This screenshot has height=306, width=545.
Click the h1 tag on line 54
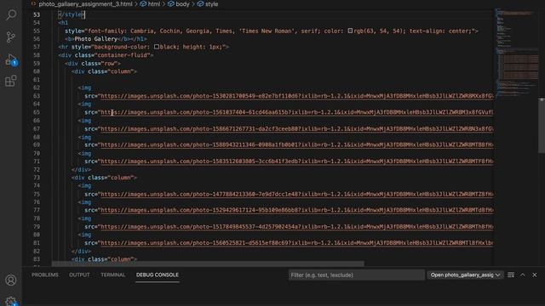(63, 23)
